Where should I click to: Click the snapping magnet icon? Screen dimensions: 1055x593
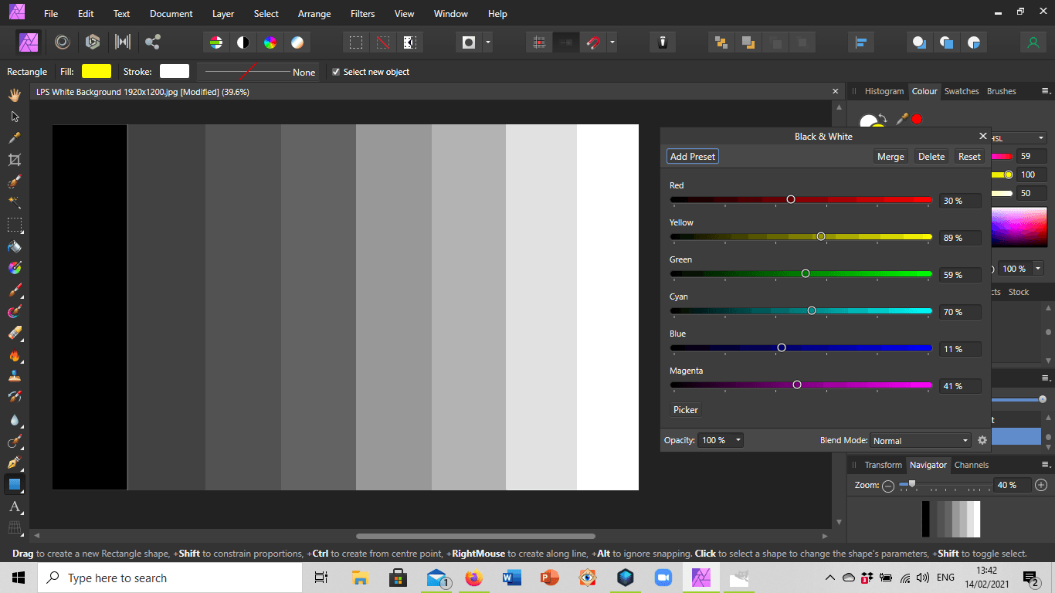click(x=592, y=42)
